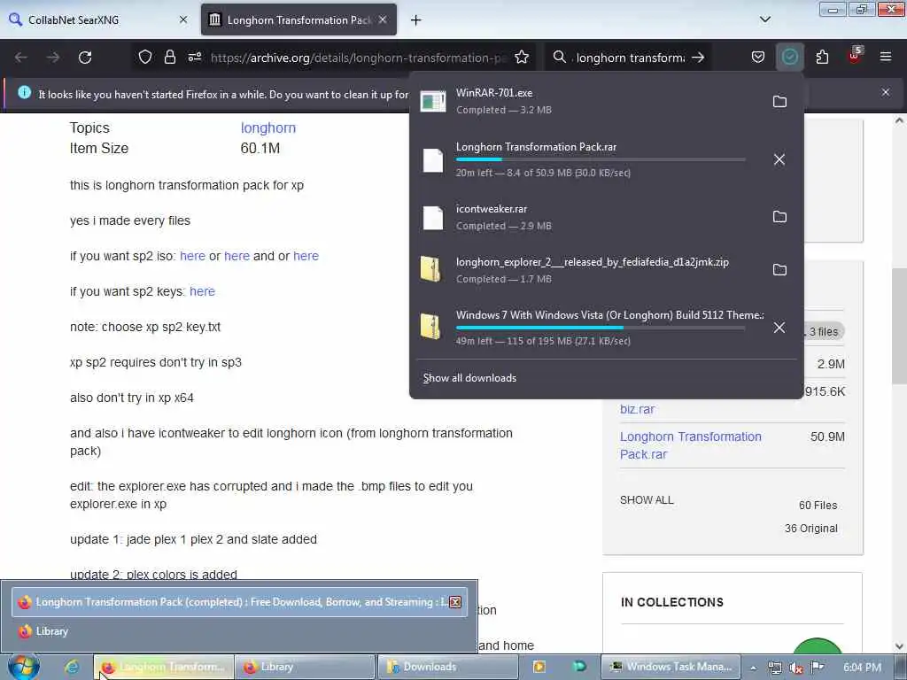
Task: Follow third 'here' sp2 iso link
Action: (306, 256)
